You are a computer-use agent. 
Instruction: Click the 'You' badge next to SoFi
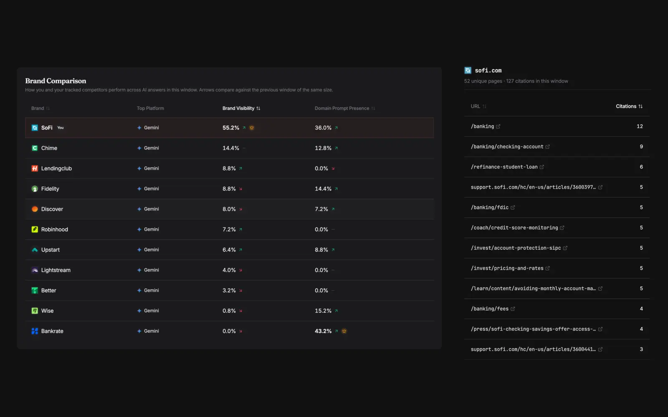(61, 128)
